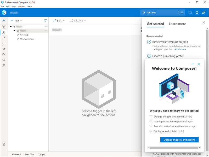Open the Bot settings gear icon
The height and width of the screenshot is (157, 209).
pyautogui.click(x=4, y=144)
